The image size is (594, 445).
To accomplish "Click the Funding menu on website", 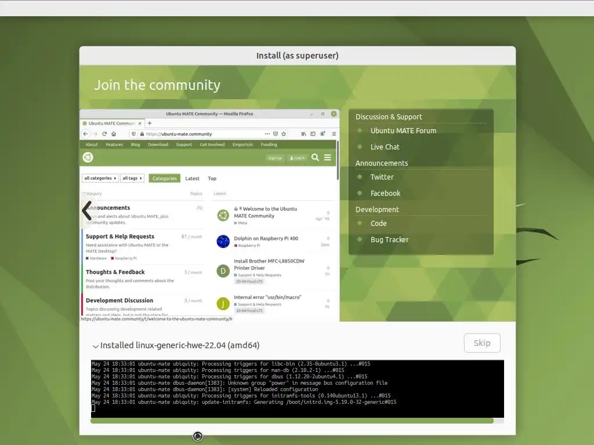I will (x=269, y=144).
